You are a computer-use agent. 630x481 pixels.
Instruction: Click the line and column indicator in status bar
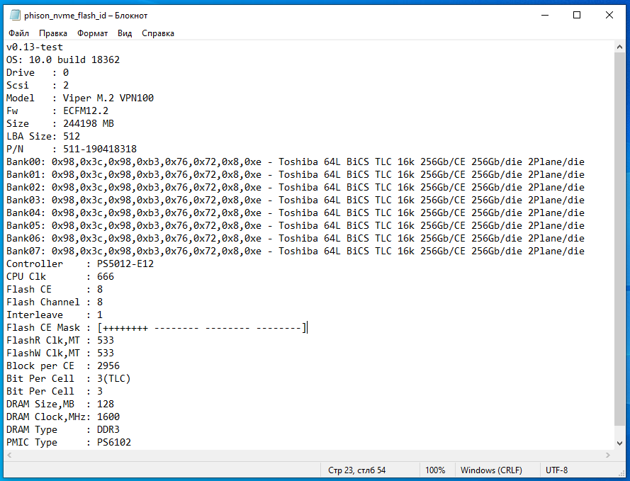pos(356,470)
